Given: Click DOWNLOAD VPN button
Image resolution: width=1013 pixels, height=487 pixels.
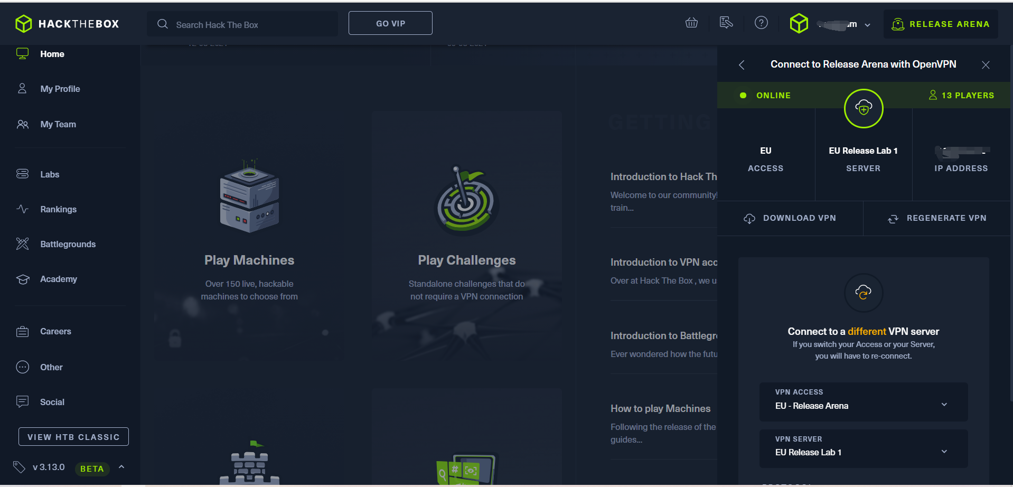Looking at the screenshot, I should click(x=790, y=218).
